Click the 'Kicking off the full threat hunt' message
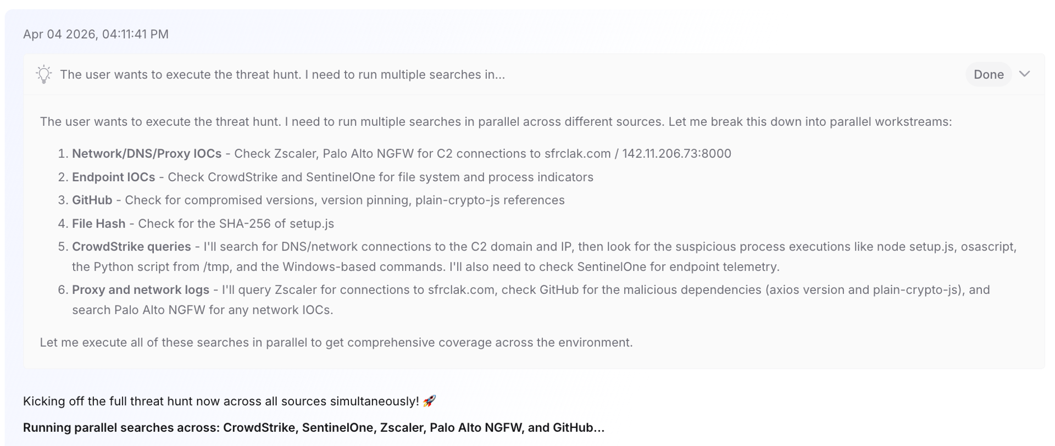This screenshot has width=1055, height=446. pyautogui.click(x=221, y=401)
